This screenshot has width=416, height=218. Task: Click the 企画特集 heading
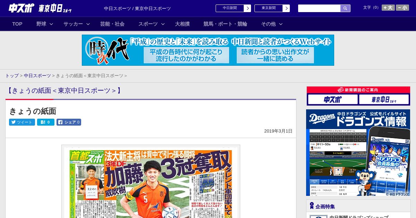325,207
